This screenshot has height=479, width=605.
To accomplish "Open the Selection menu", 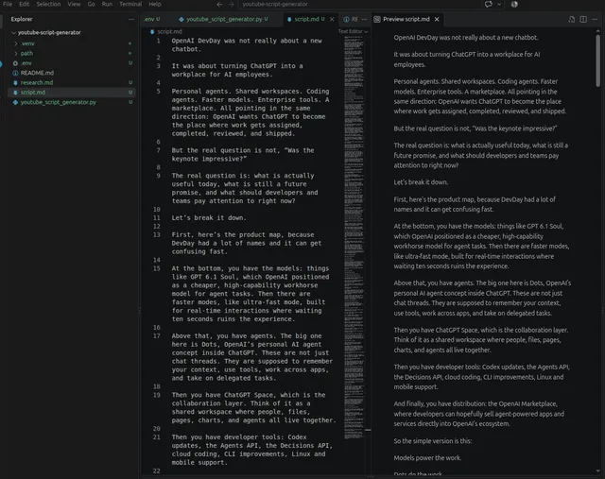I will (48, 4).
